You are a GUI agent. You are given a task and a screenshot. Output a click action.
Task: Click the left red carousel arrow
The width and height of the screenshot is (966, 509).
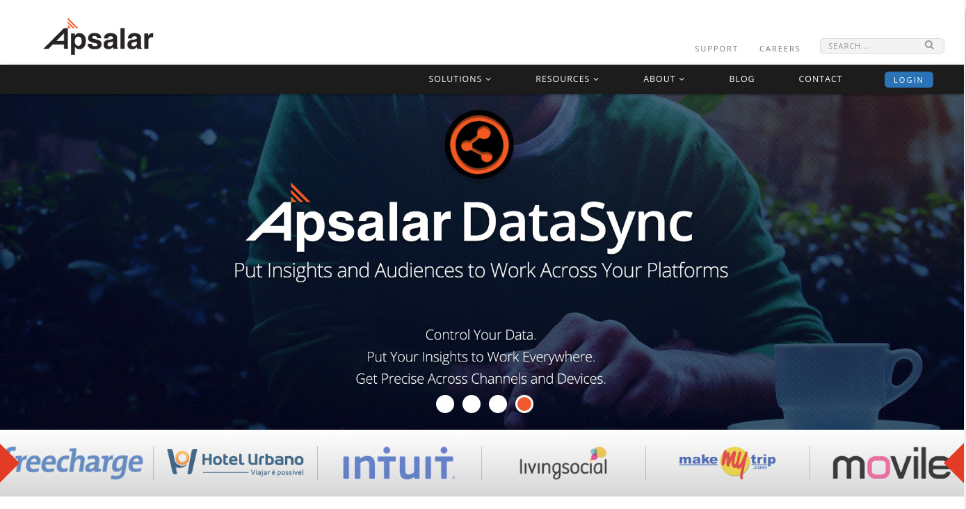tap(8, 462)
